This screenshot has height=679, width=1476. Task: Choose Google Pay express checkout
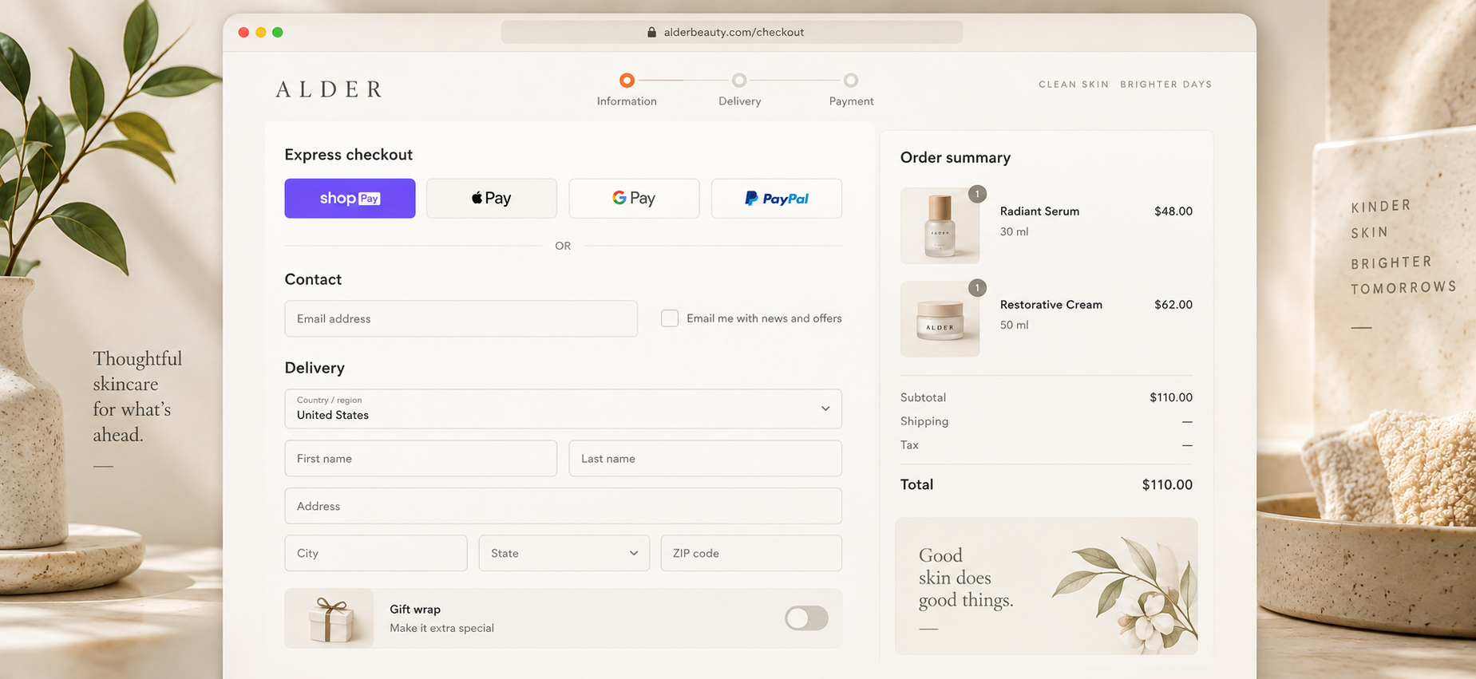pos(634,198)
